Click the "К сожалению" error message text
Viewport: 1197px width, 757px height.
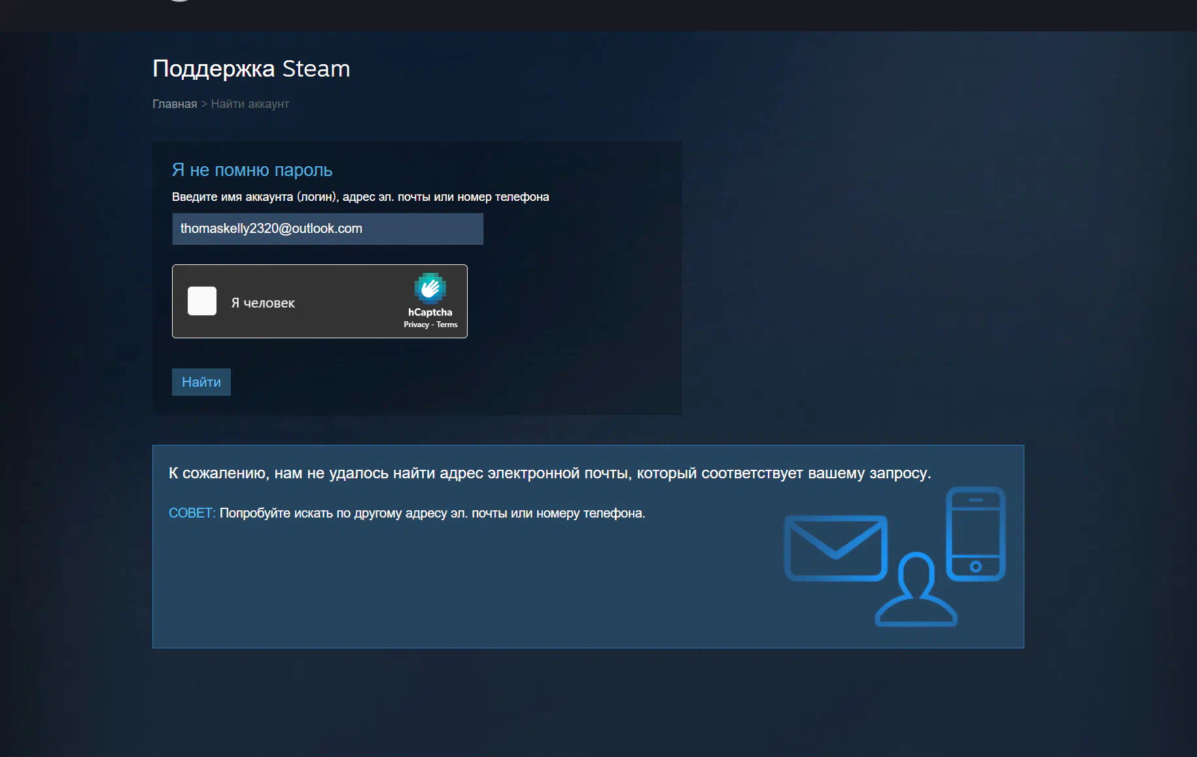coord(549,473)
